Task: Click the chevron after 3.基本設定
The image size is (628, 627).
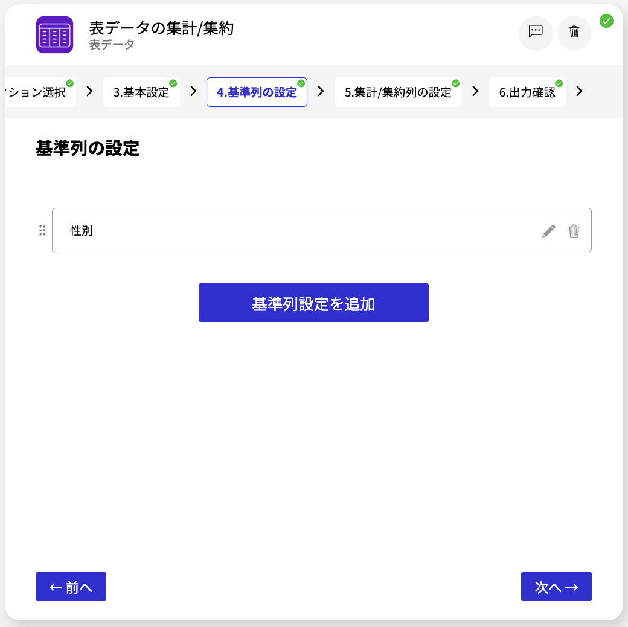Action: tap(193, 91)
